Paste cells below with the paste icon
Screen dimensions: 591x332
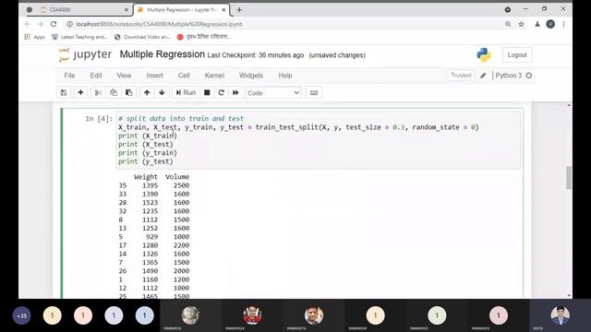[128, 92]
